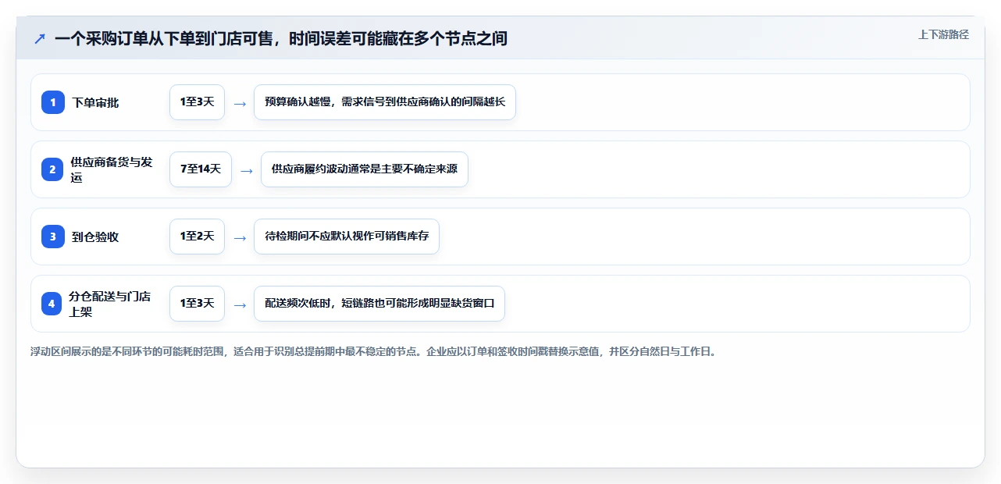Click the 1至3天 chip in 分仓配送 row

pyautogui.click(x=197, y=304)
